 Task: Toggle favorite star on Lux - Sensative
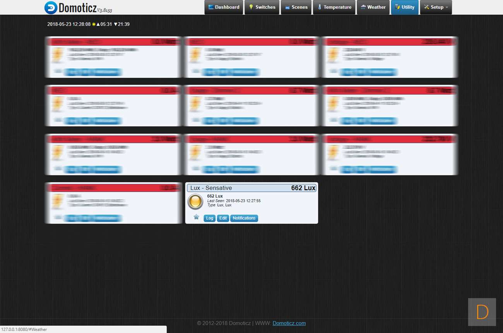point(196,217)
